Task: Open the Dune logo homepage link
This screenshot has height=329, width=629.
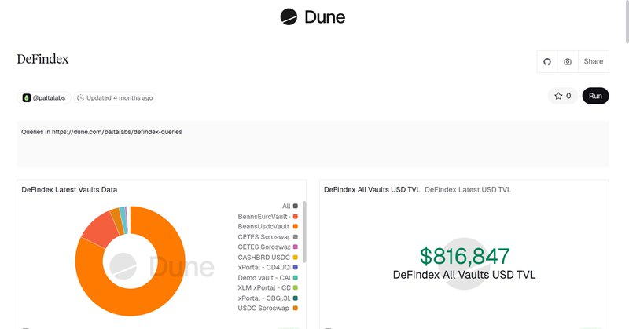Action: (312, 16)
